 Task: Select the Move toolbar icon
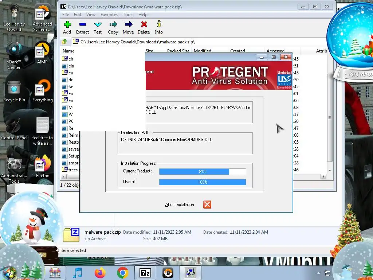(x=128, y=28)
